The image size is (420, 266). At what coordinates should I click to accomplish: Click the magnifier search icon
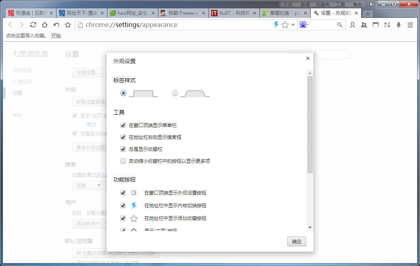coord(340,25)
